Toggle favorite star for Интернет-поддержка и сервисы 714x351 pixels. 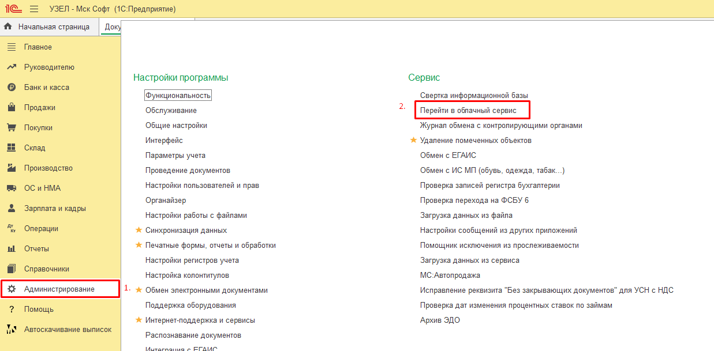[139, 320]
